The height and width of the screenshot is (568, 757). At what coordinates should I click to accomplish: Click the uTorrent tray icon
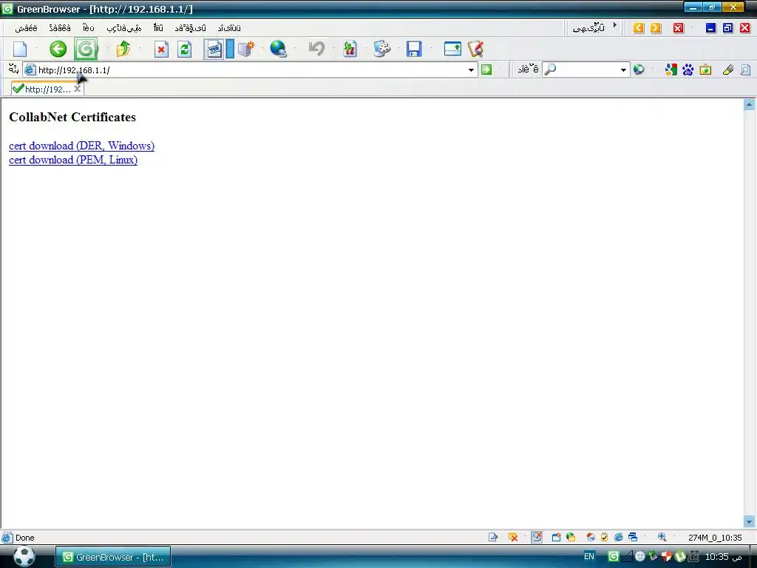click(680, 556)
